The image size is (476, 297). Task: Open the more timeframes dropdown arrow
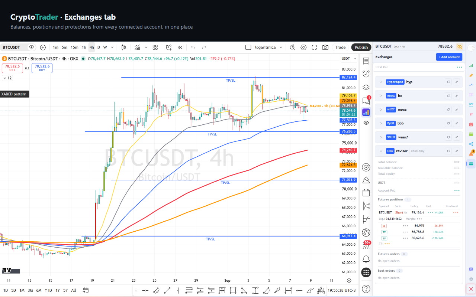[112, 47]
